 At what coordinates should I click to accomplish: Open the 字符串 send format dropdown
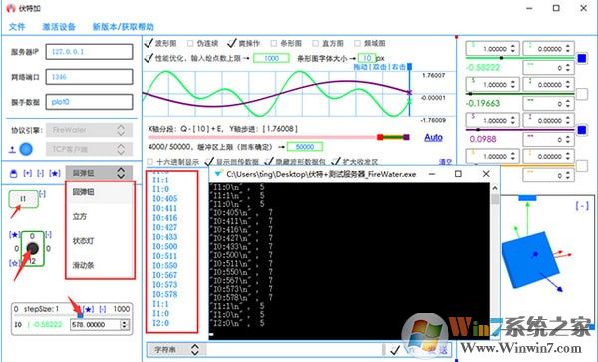(177, 349)
